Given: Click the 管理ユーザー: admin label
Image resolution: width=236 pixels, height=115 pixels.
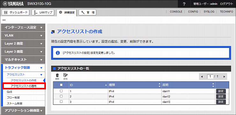Looking at the screenshot, I should pyautogui.click(x=205, y=4).
